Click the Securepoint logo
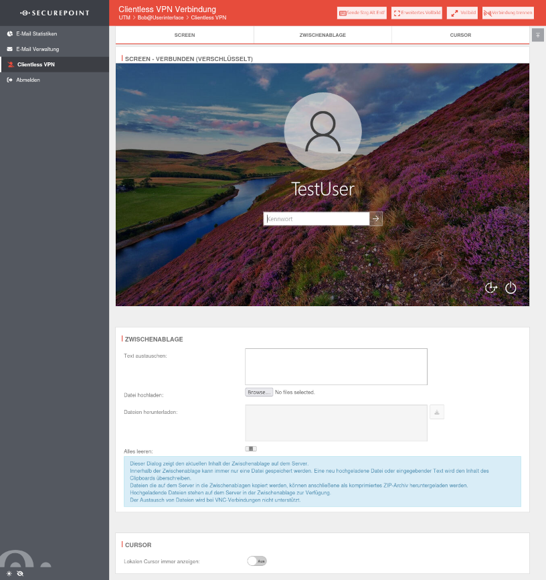This screenshot has height=580, width=546. tap(54, 13)
